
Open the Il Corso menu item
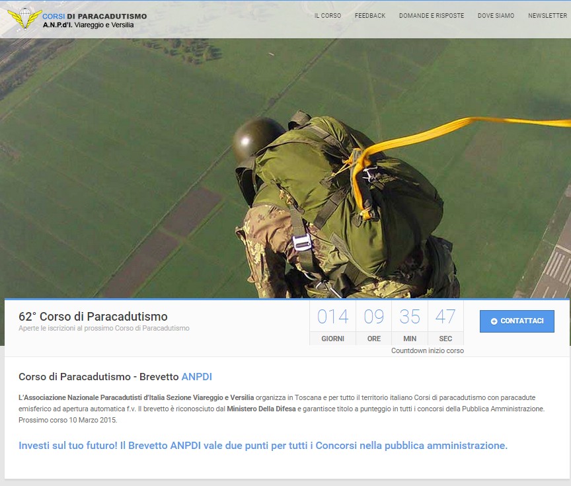tap(328, 16)
